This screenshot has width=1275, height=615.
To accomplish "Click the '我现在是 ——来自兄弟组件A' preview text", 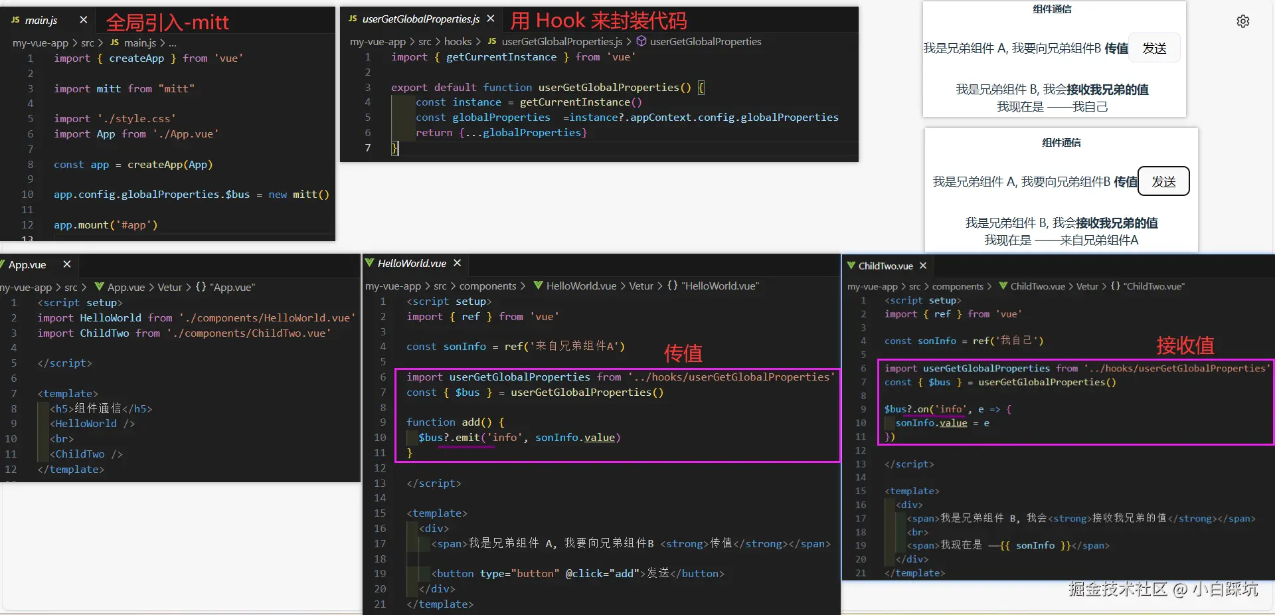I will click(x=1061, y=240).
